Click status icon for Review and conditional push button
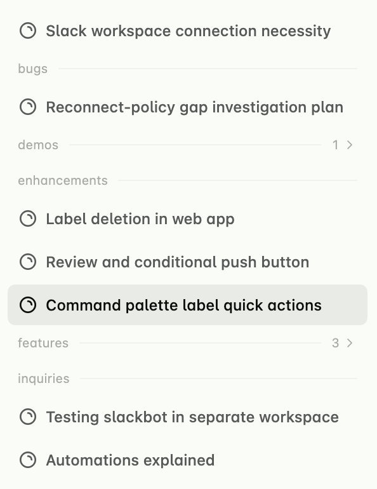This screenshot has width=377, height=489. tap(28, 262)
